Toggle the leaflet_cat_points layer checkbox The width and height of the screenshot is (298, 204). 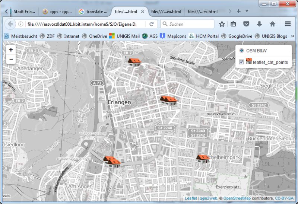241,62
